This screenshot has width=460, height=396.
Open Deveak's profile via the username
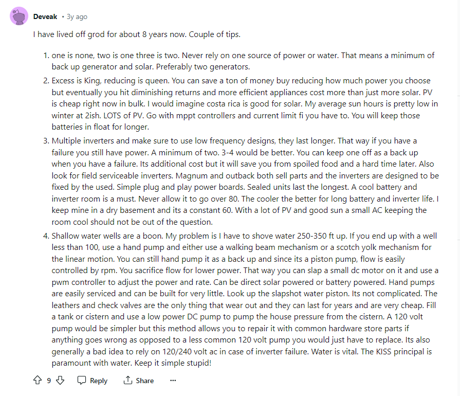[45, 16]
